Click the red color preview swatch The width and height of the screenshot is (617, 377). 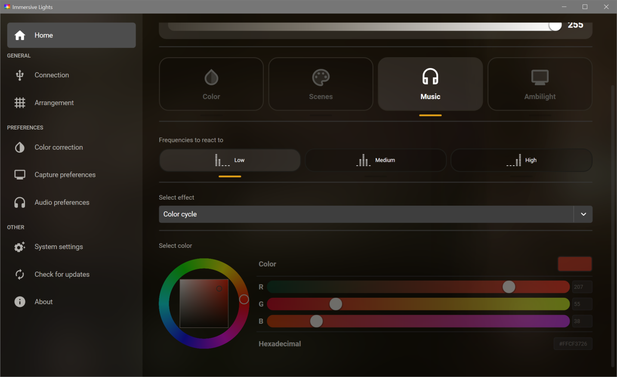coord(574,264)
